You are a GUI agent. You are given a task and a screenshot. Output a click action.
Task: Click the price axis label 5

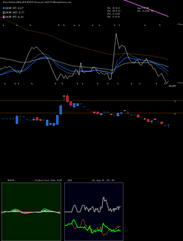175,102
